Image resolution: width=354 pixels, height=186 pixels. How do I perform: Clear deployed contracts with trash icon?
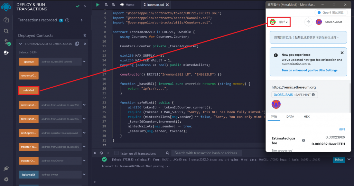[85, 36]
